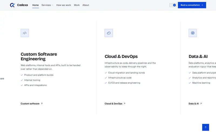The height and width of the screenshot is (135, 216).
Task: Open the Cloud & DevOps heading
Action: (121, 56)
